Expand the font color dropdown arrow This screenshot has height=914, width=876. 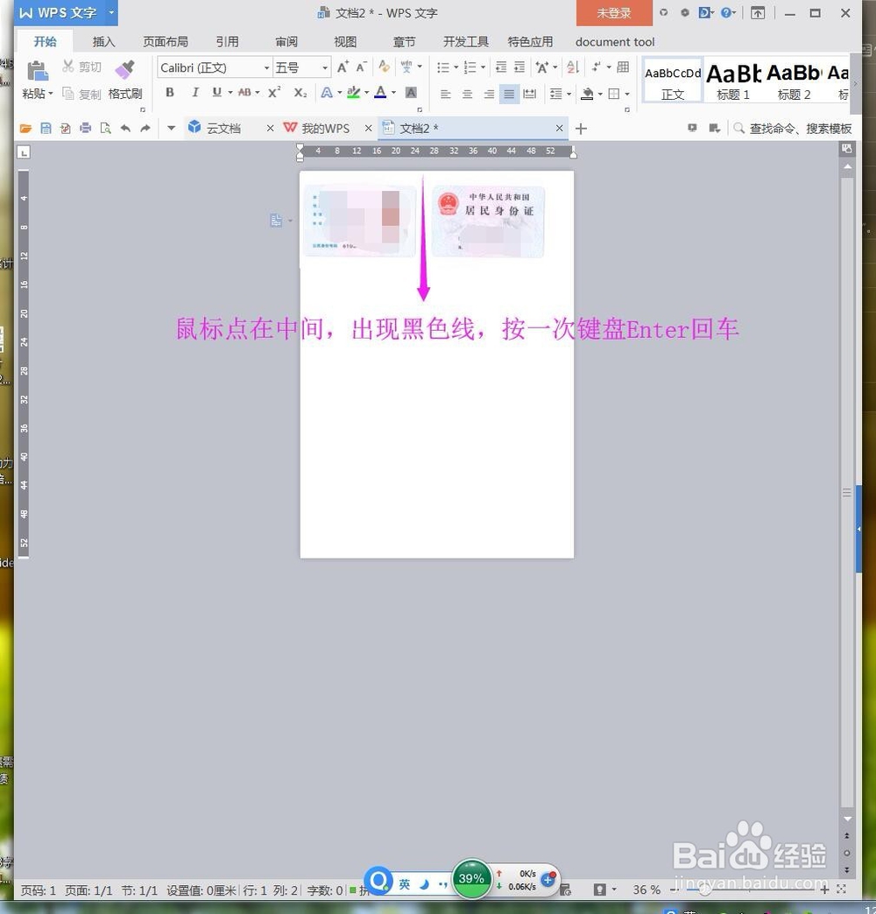click(392, 92)
